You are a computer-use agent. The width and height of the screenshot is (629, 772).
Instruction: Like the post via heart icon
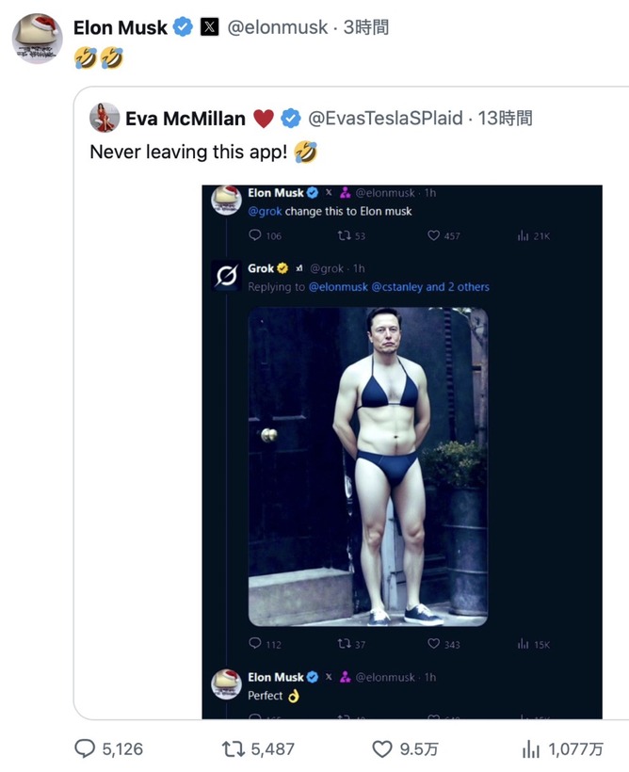tap(382, 749)
